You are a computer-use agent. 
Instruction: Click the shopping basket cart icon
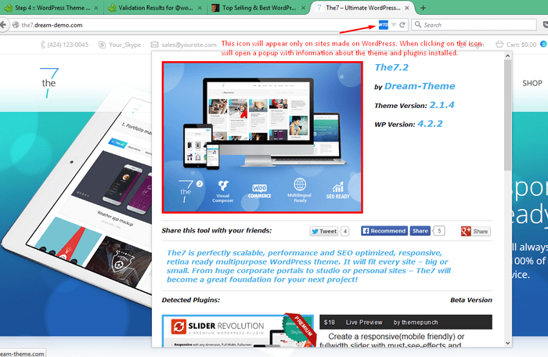click(x=499, y=44)
